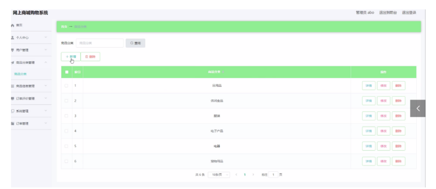Viewport: 436px width, 189px height.
Task: Expand 用户管理 using its chevron
Action: [46, 50]
